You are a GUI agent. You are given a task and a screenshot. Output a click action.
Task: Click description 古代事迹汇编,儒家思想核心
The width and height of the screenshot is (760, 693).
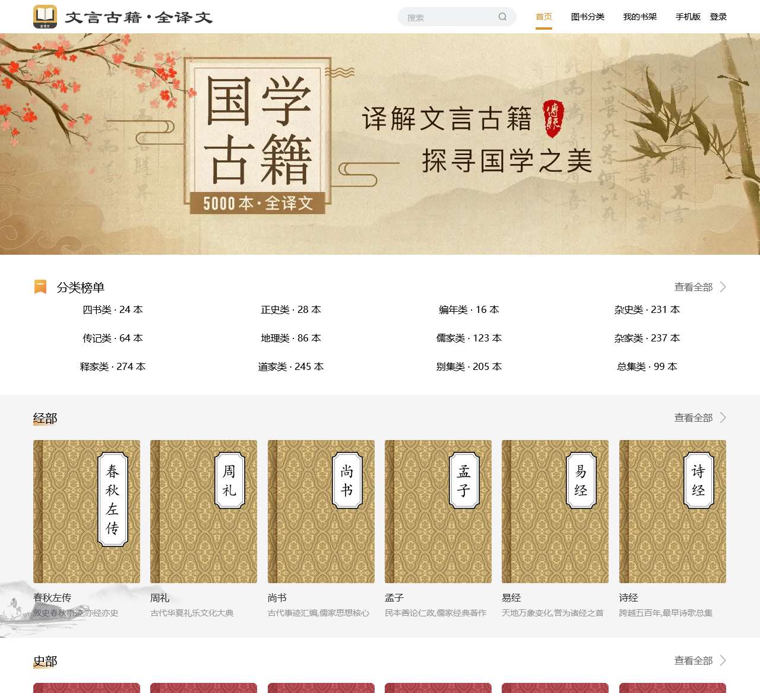pos(318,613)
